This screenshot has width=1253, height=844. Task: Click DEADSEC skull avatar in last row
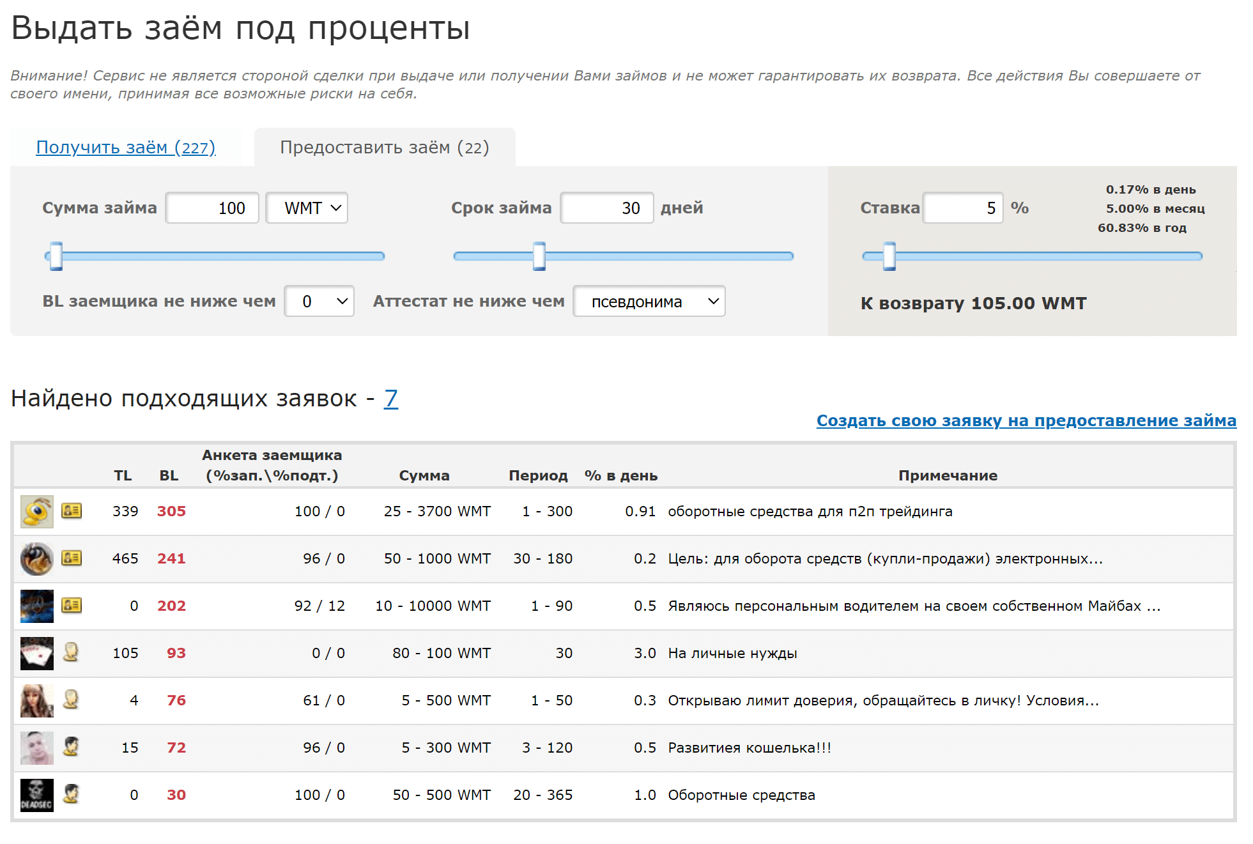(x=36, y=795)
